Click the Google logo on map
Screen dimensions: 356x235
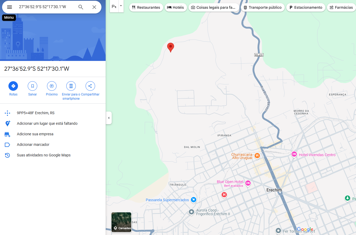305,229
